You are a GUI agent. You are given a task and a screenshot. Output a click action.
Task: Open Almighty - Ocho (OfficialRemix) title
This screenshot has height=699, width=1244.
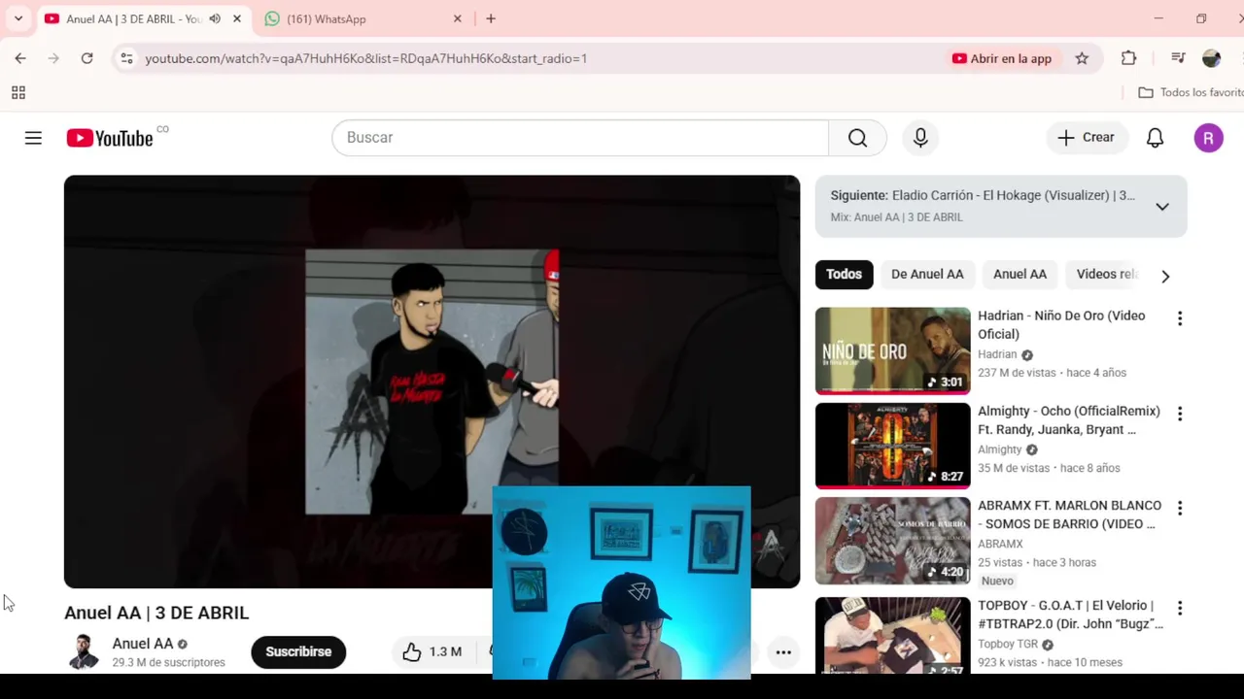click(1069, 419)
